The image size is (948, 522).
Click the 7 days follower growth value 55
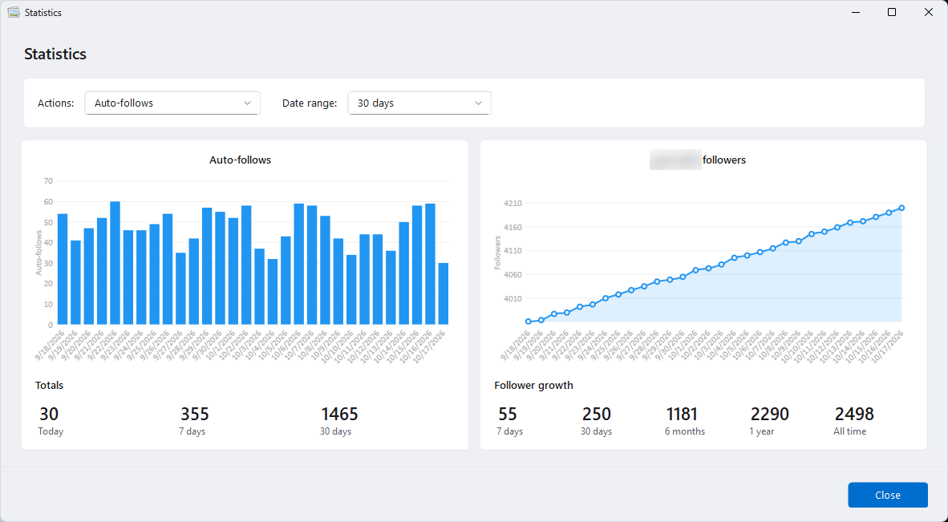pyautogui.click(x=508, y=414)
